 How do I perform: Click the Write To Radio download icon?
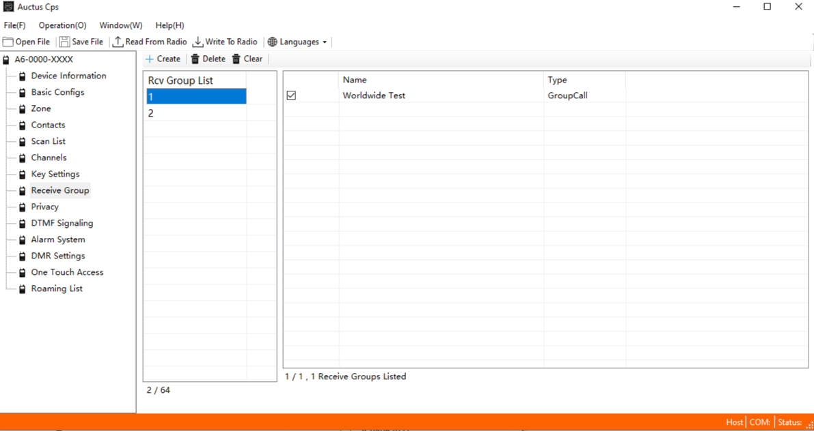[x=198, y=42]
